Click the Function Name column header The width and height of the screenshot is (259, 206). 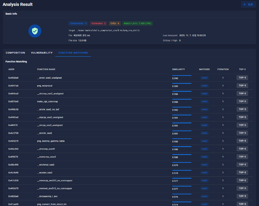click(46, 69)
